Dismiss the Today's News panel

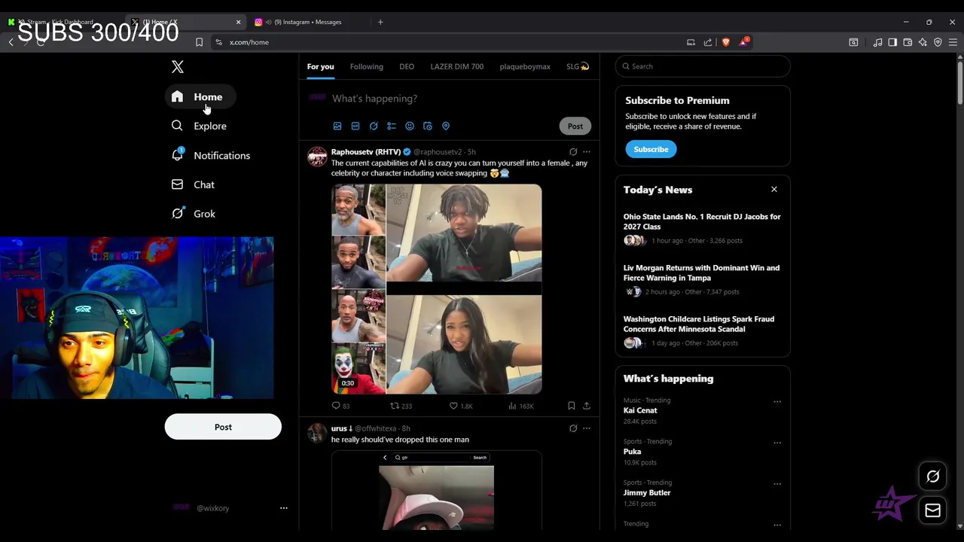[774, 190]
